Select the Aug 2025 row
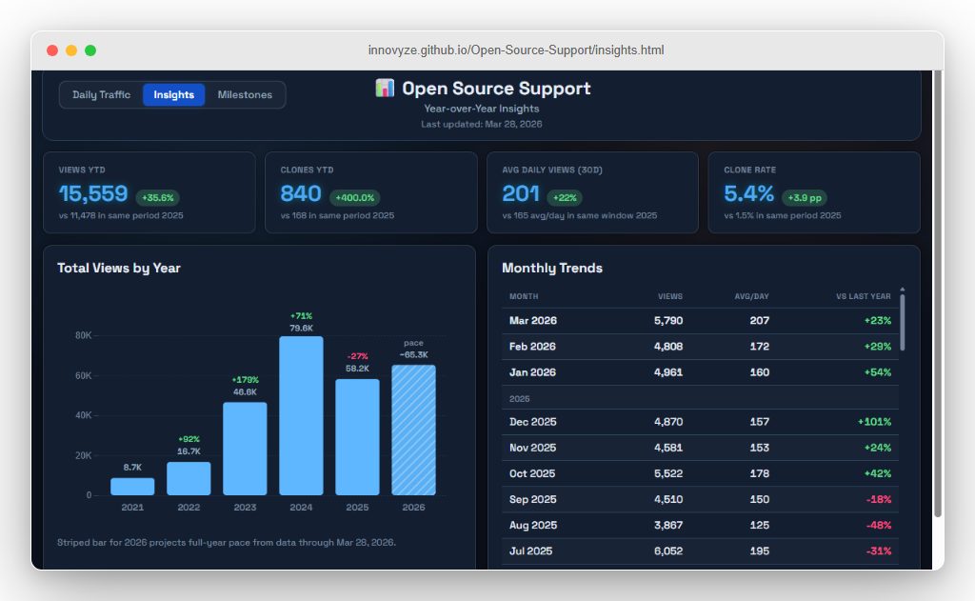Viewport: 975px width, 601px height. (x=700, y=525)
